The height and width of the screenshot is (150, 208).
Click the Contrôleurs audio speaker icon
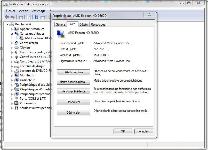16,52
